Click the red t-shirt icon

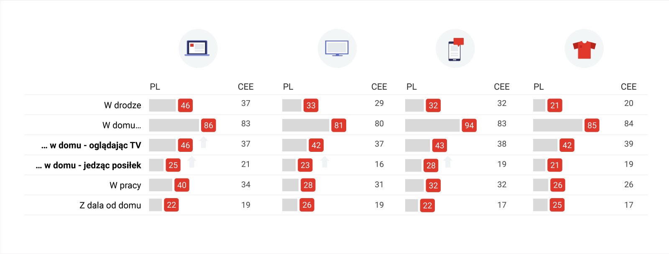(584, 49)
